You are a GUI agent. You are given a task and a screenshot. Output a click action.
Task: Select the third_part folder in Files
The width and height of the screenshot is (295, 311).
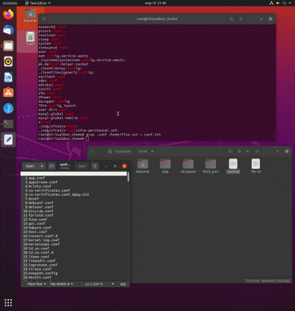(211, 166)
